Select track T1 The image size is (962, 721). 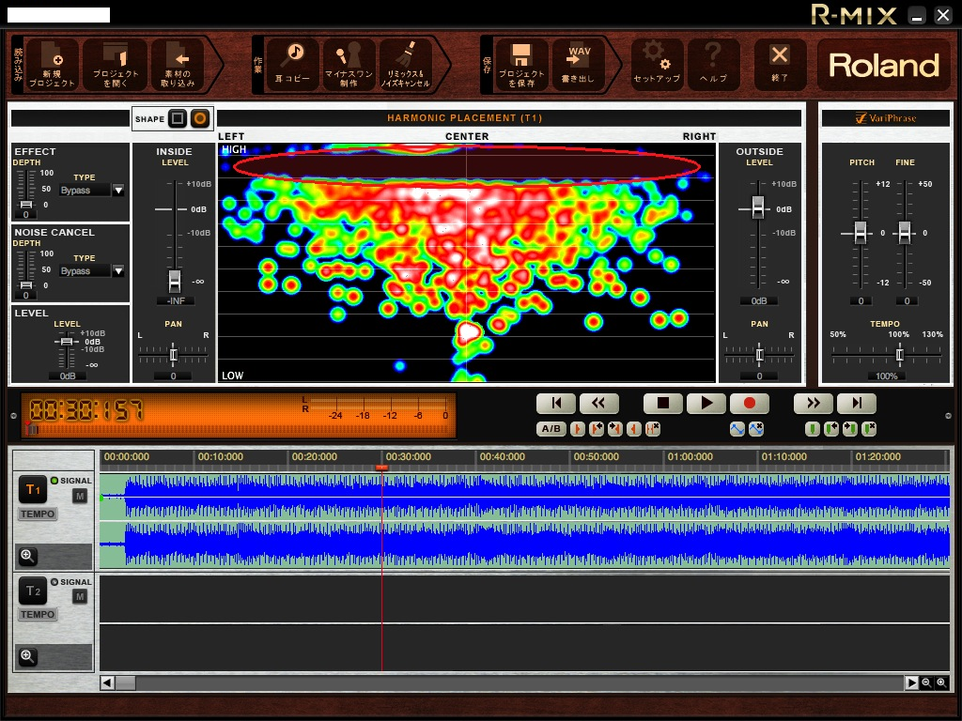(x=33, y=489)
